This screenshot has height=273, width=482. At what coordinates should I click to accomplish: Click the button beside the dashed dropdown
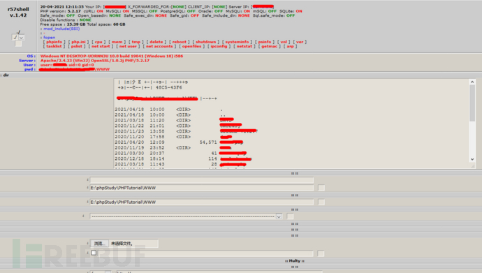(x=290, y=216)
